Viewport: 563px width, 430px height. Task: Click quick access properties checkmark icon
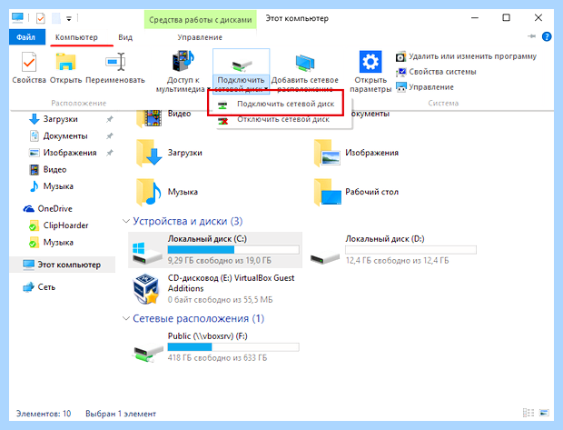click(41, 18)
